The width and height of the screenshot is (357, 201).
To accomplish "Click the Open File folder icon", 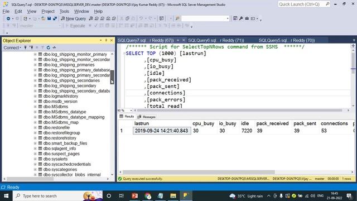I will [44, 18].
